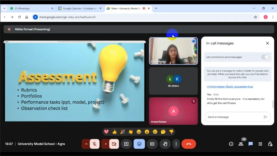Go forward in browser history

pos(12,17)
